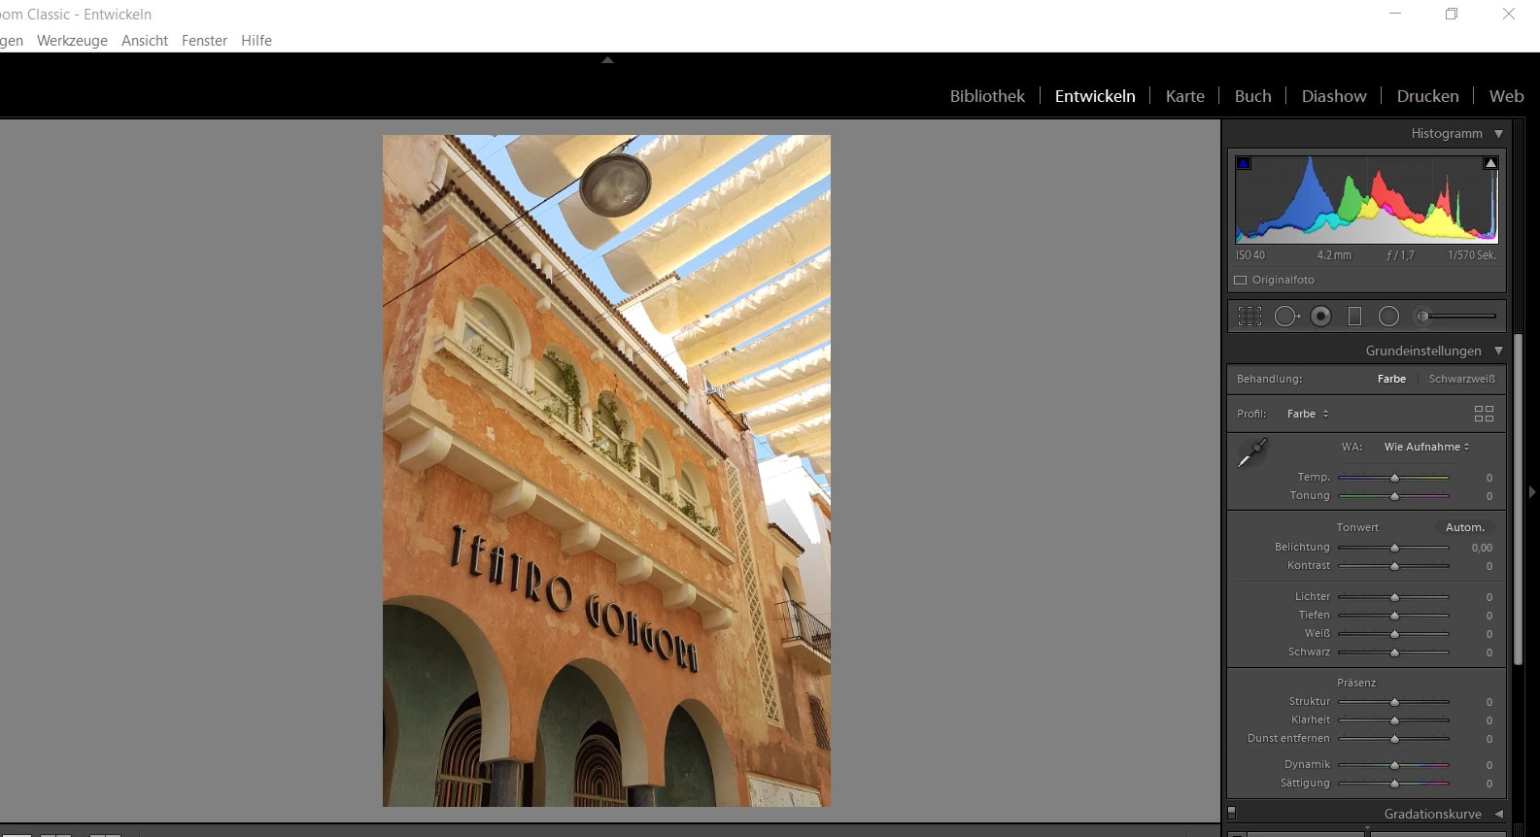Open the Bibliothek module
The height and width of the screenshot is (837, 1540).
pyautogui.click(x=987, y=96)
